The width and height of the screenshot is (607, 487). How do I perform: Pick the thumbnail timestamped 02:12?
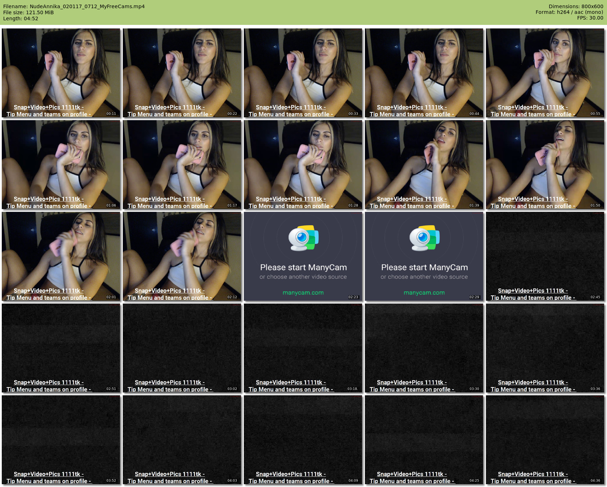click(182, 256)
